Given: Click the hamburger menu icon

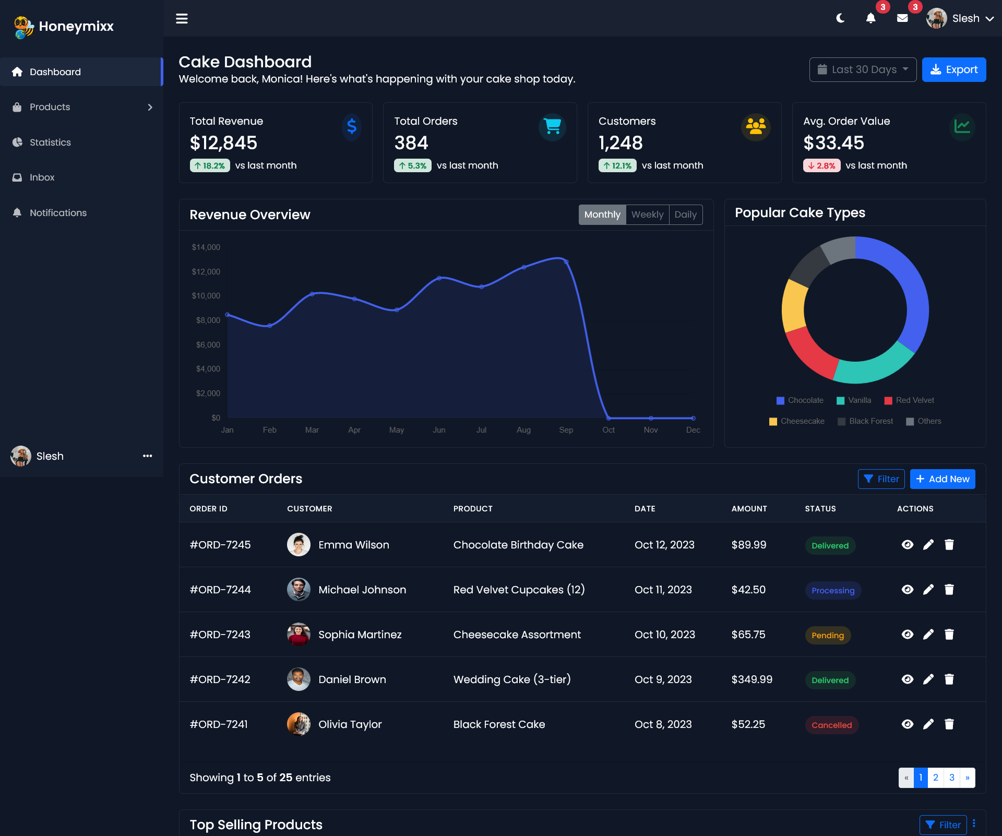Looking at the screenshot, I should click(x=182, y=19).
